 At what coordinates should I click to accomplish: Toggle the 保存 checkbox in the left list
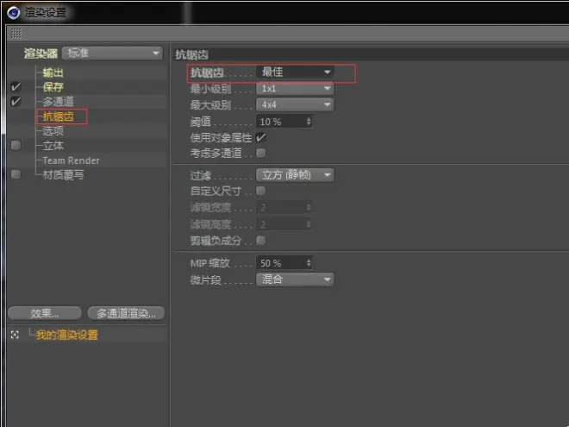pos(16,87)
